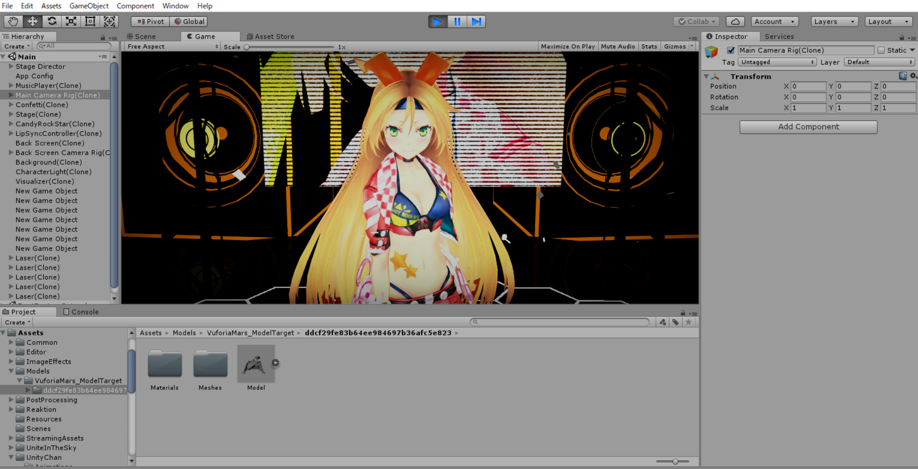Screen dimensions: 918x469
Task: Expand the CandyRockStar(Clone) hierarchy item
Action: [x=11, y=124]
